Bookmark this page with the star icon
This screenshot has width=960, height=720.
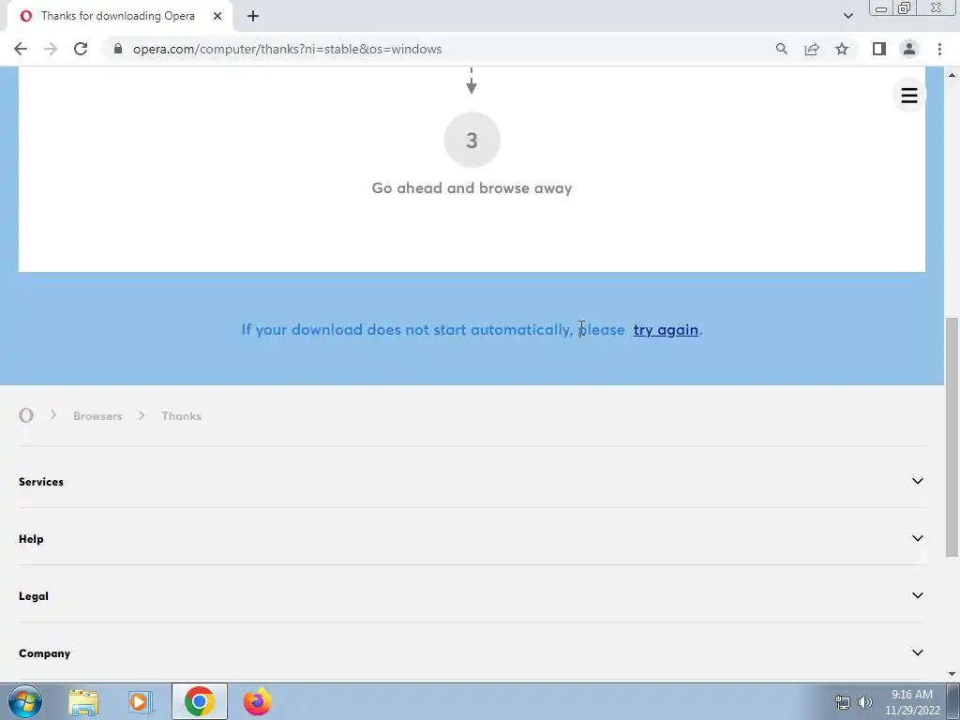click(842, 49)
